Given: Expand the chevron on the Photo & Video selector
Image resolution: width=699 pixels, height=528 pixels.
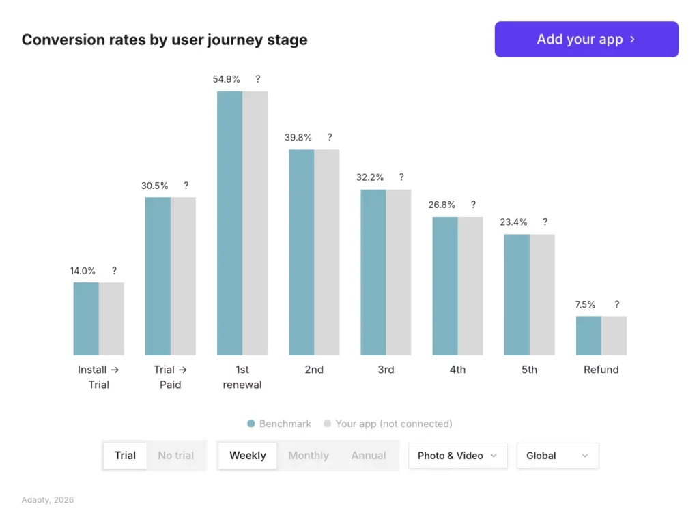Looking at the screenshot, I should [494, 456].
